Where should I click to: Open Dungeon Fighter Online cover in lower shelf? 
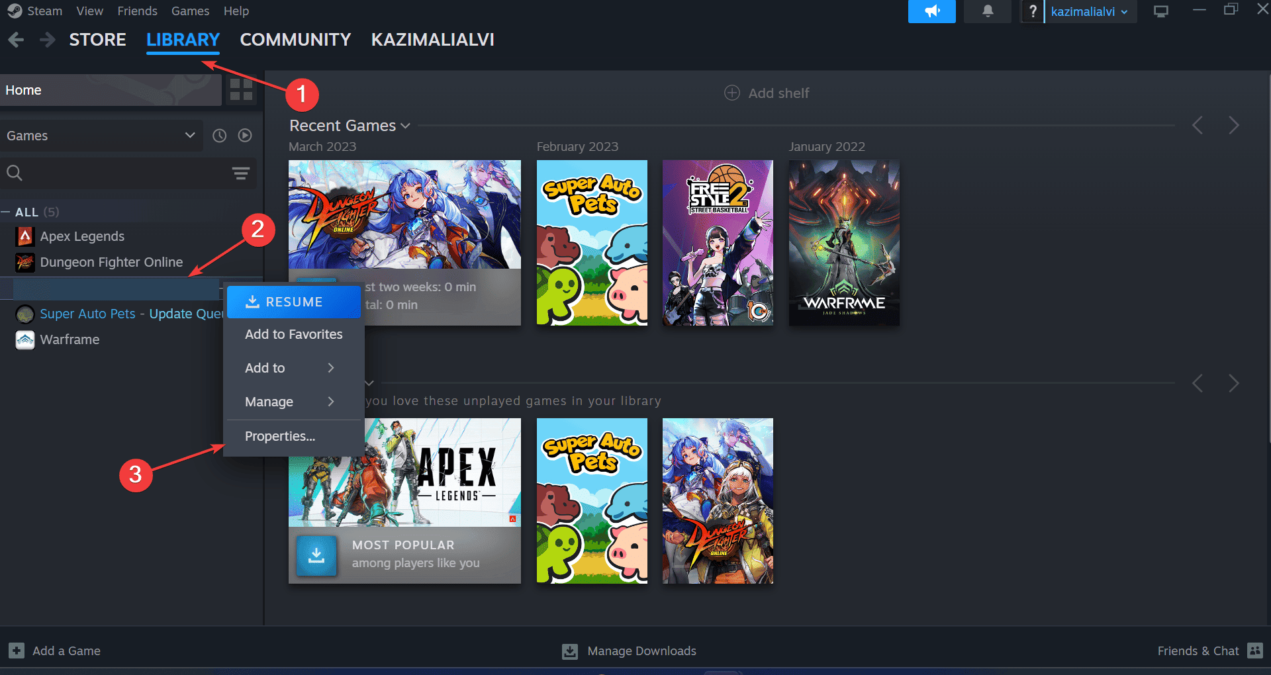coord(718,501)
